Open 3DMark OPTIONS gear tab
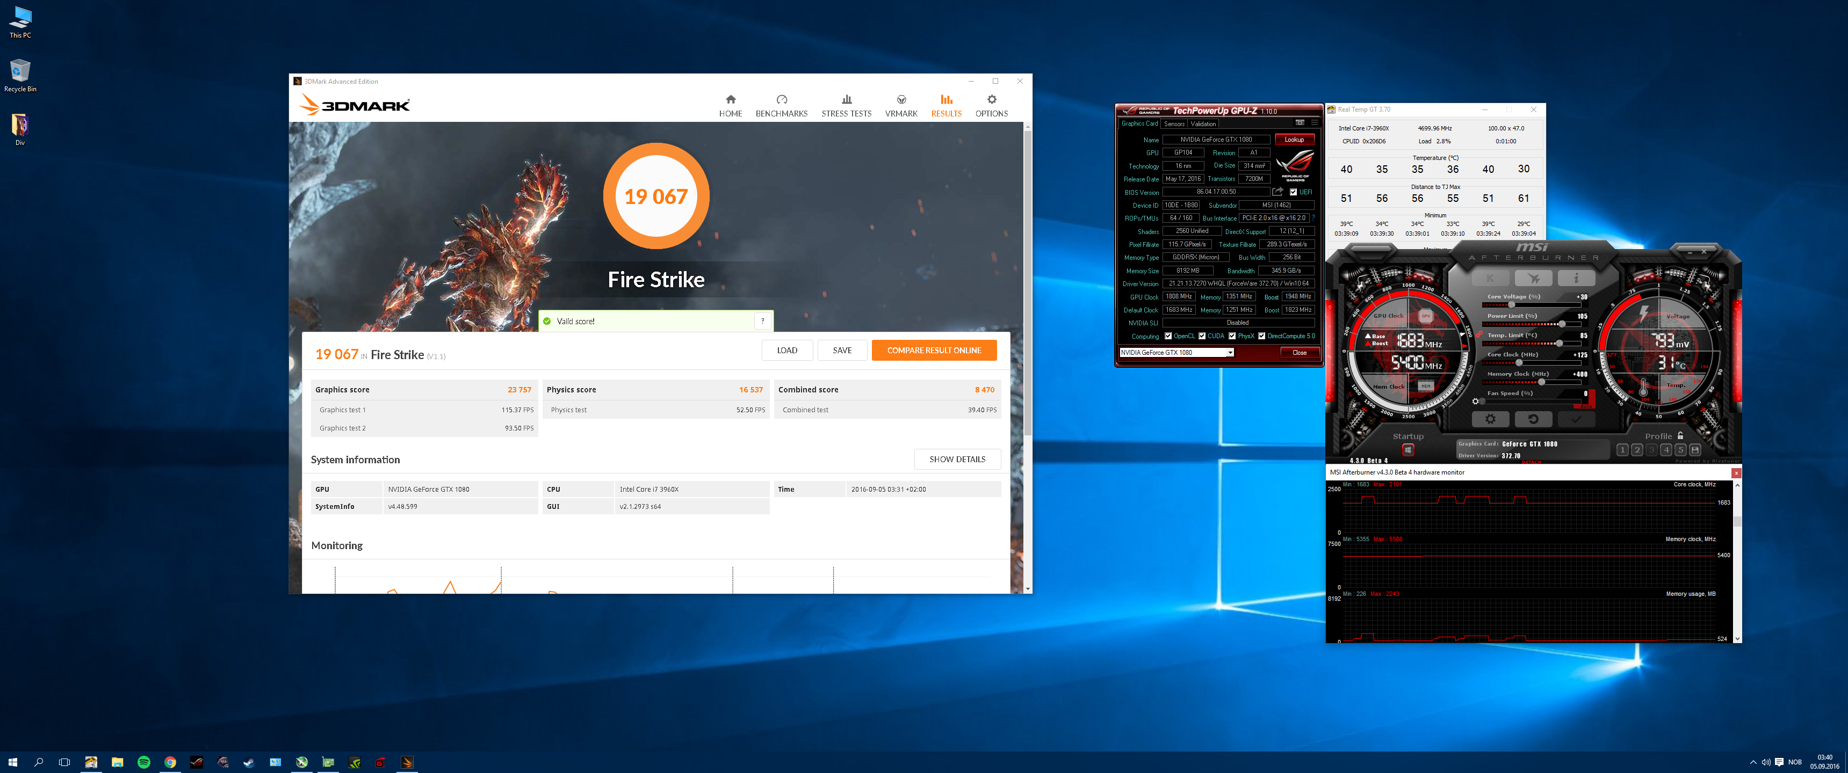The image size is (1848, 773). [992, 105]
